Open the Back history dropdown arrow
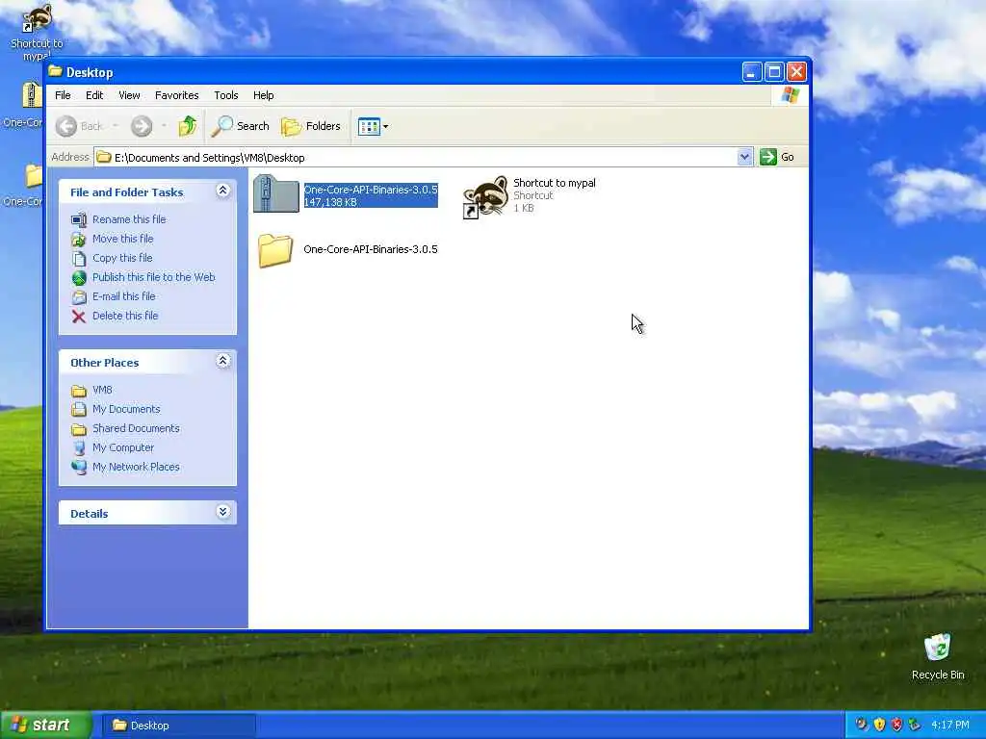 [116, 126]
